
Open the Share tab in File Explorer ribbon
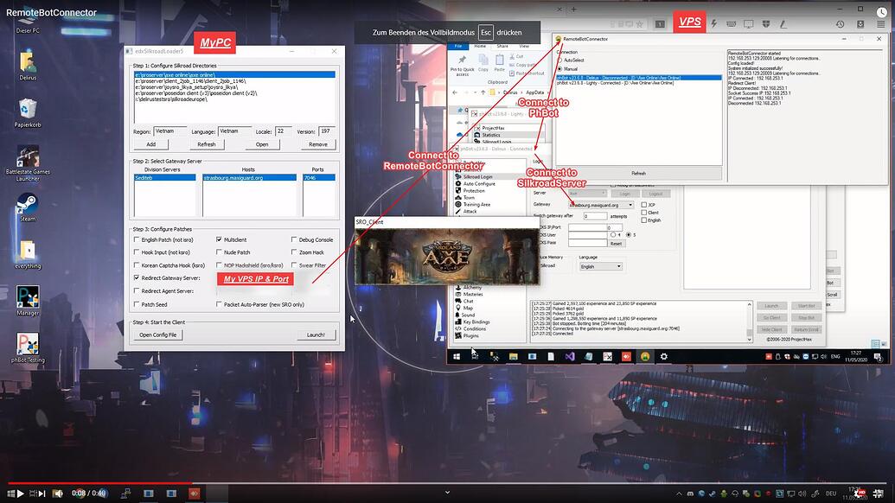tap(503, 46)
